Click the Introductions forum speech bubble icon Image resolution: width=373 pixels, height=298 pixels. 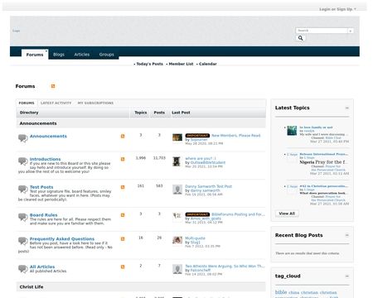pos(23,161)
